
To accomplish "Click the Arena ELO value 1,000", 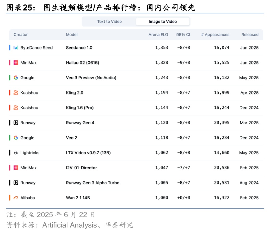I will click(162, 198).
